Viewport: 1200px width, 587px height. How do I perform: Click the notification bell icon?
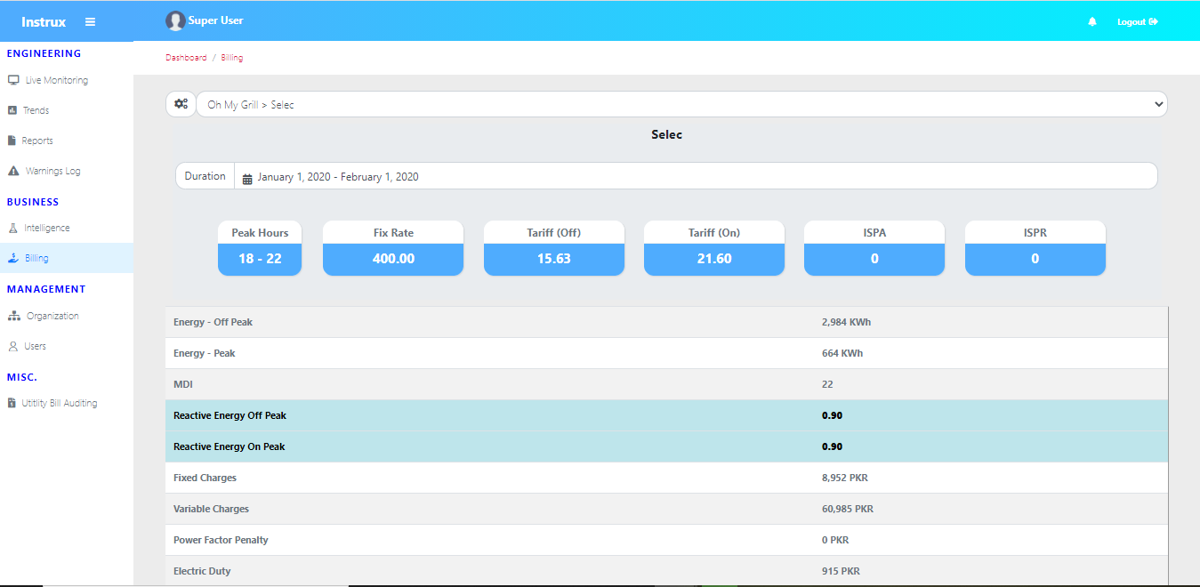pos(1092,22)
